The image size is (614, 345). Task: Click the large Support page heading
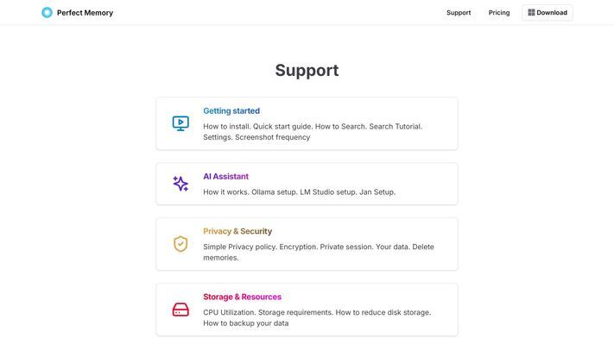click(x=307, y=71)
